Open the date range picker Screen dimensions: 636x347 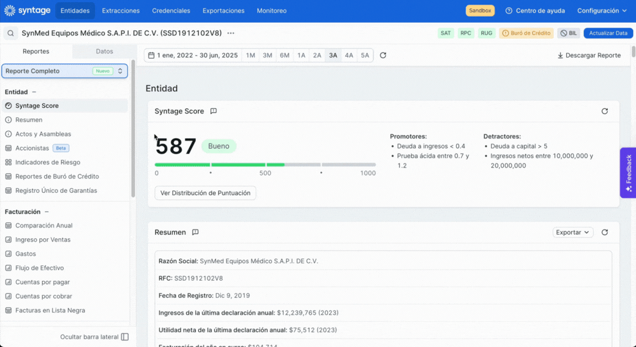(x=193, y=55)
